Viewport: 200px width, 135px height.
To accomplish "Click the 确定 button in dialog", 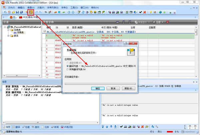I will pyautogui.click(x=98, y=88).
